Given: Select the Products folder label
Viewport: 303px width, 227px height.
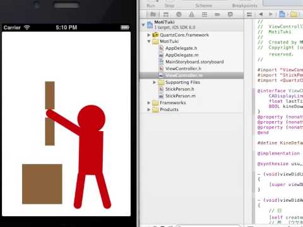Looking at the screenshot, I should click(169, 110).
